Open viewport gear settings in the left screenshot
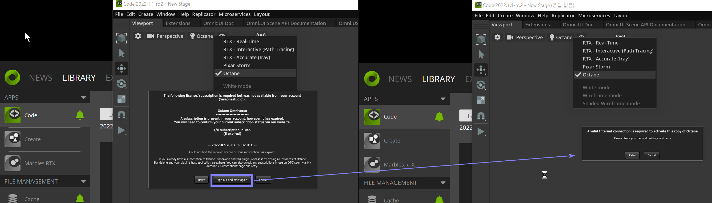Screen dimensions: 712x203 (x=138, y=36)
